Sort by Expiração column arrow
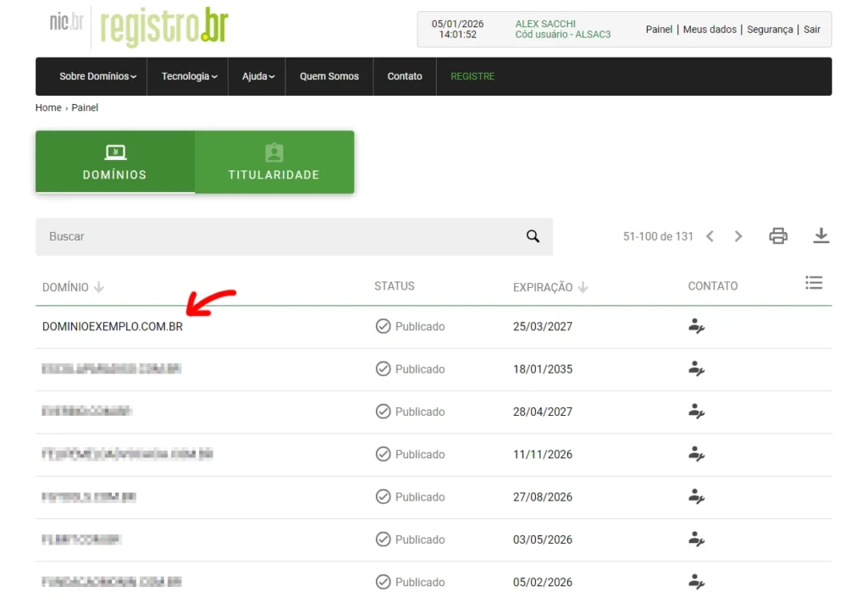 click(583, 288)
